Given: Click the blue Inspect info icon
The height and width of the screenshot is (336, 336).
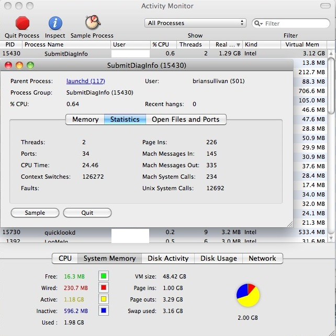Looking at the screenshot, I should (55, 23).
